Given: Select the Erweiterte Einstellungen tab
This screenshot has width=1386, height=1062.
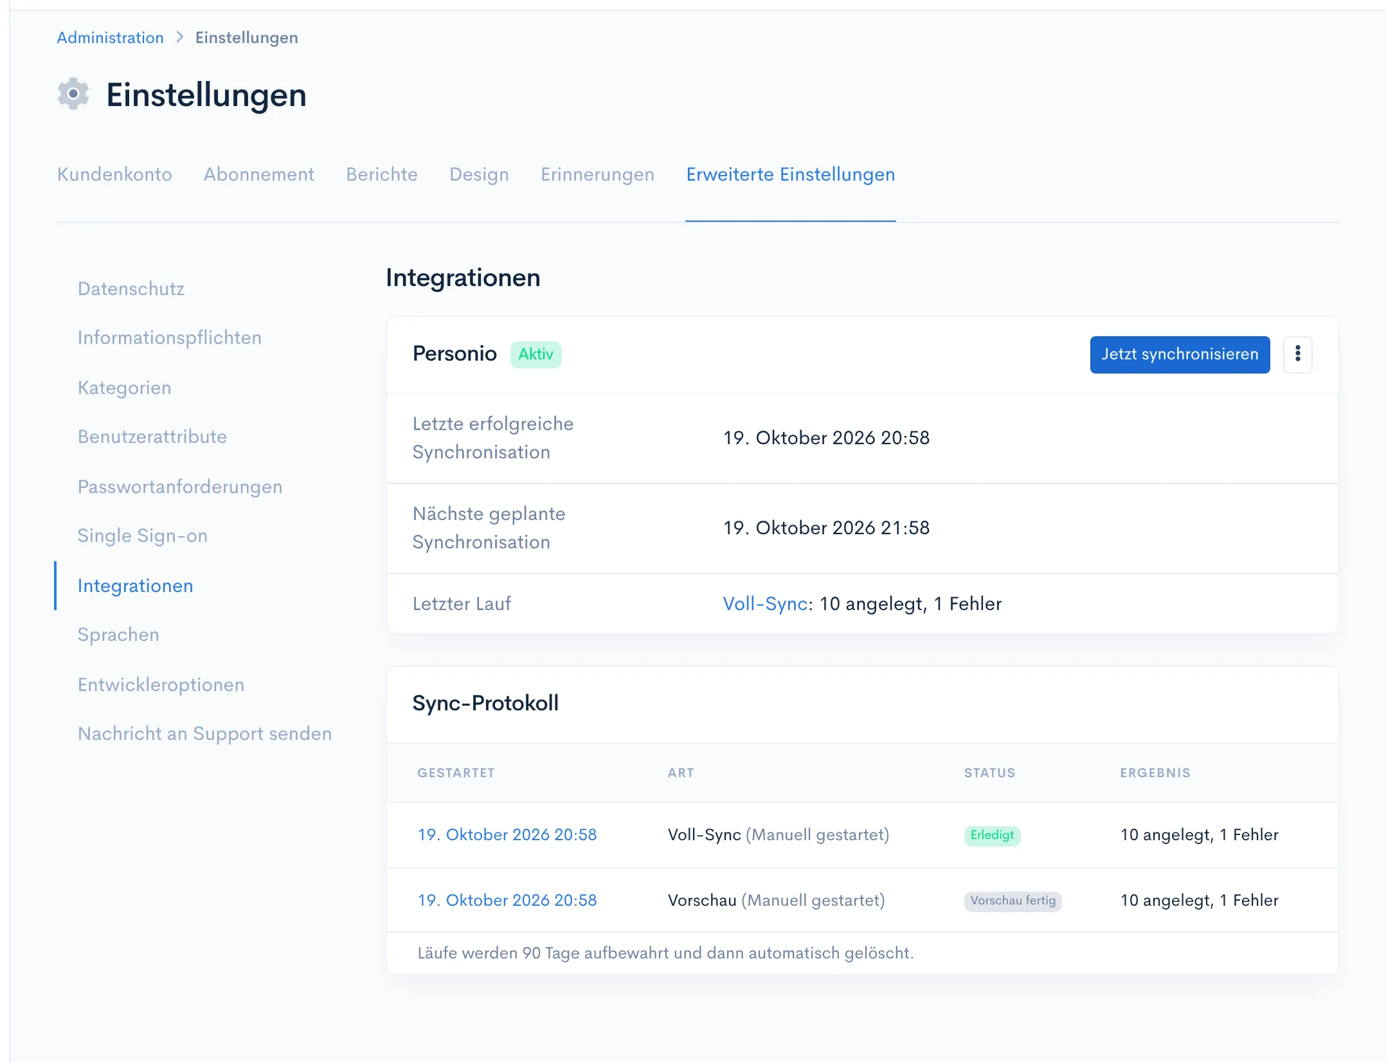Looking at the screenshot, I should click(791, 174).
